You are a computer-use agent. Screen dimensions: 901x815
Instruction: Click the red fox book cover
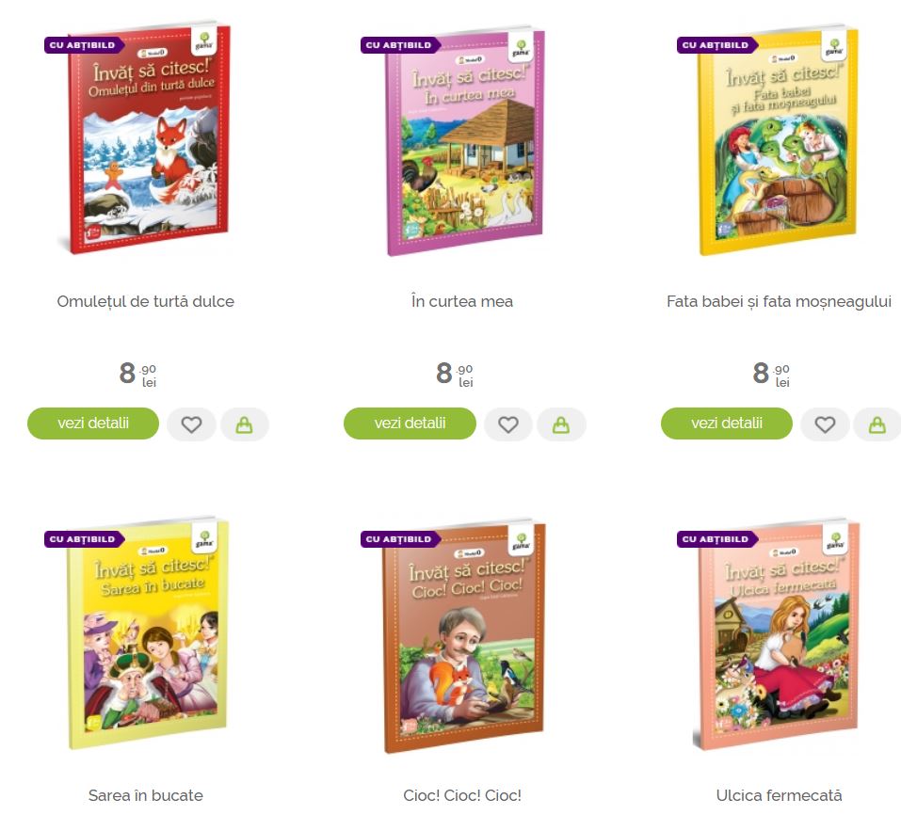[x=146, y=137]
